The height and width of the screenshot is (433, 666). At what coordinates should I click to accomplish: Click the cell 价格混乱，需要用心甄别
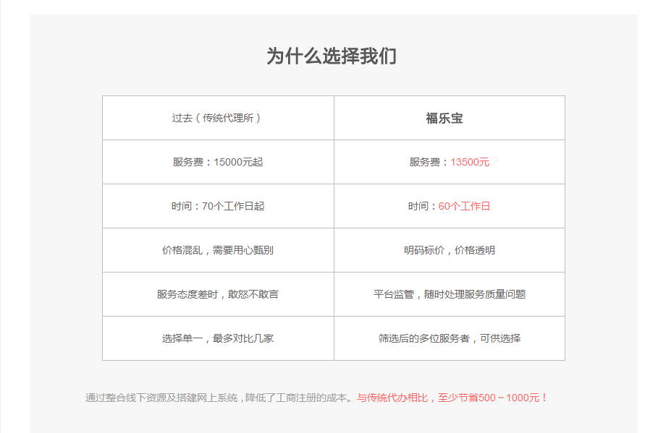pos(218,250)
